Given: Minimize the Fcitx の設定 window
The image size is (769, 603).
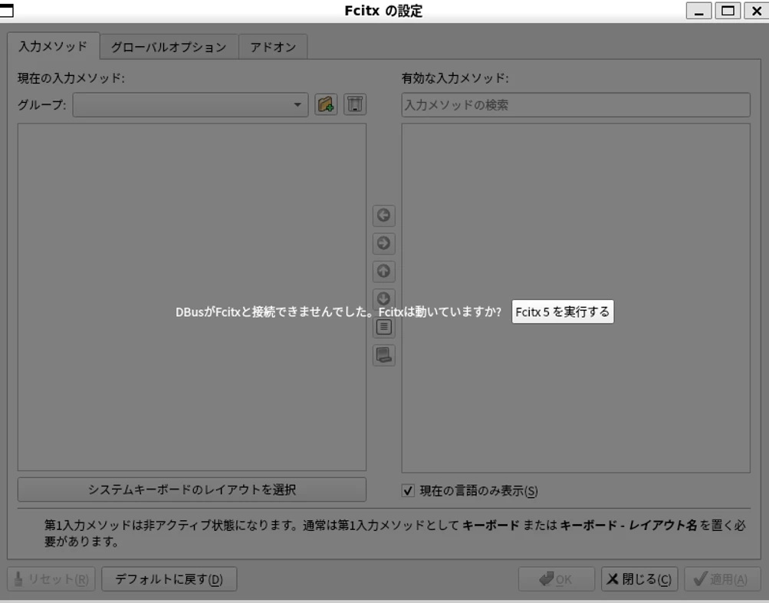Looking at the screenshot, I should (x=699, y=11).
